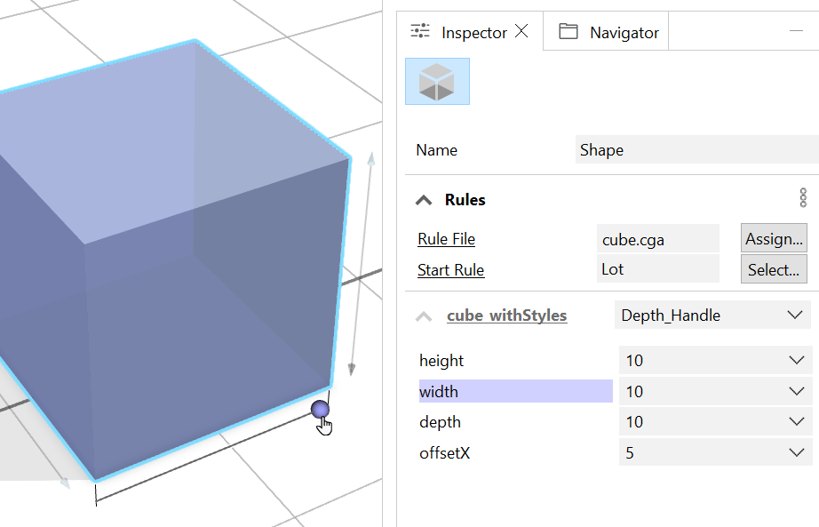Collapse the Rules section
Screen dimensions: 819x527
424,200
